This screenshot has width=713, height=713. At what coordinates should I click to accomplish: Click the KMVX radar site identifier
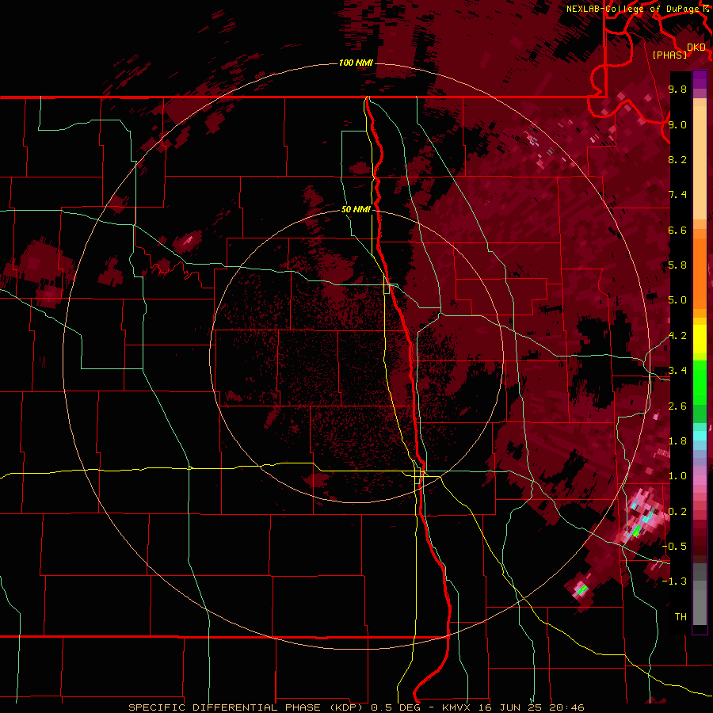(456, 707)
